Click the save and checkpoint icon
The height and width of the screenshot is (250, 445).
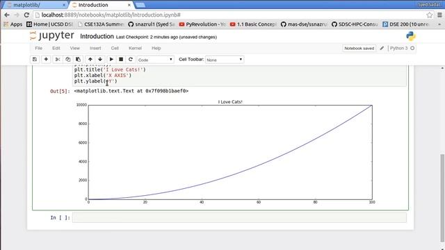[x=35, y=59]
